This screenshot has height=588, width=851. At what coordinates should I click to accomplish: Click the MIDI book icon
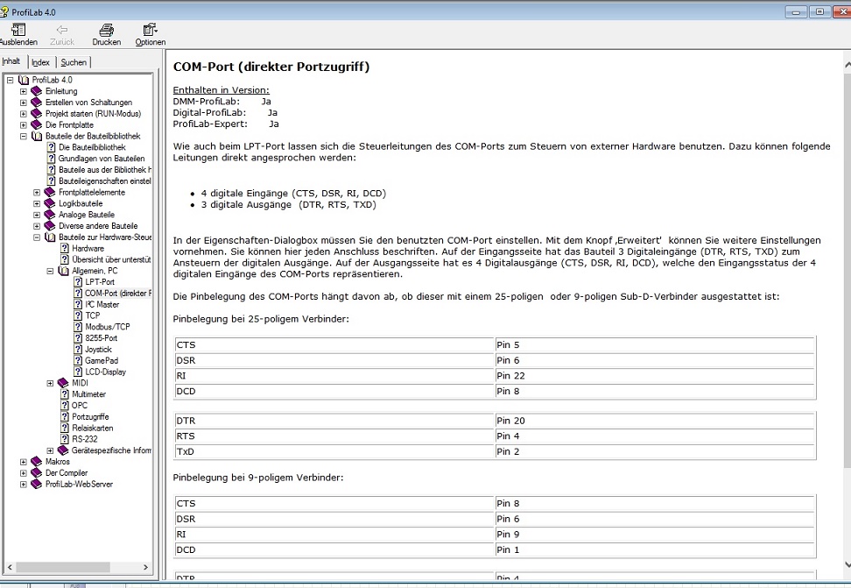click(x=63, y=383)
